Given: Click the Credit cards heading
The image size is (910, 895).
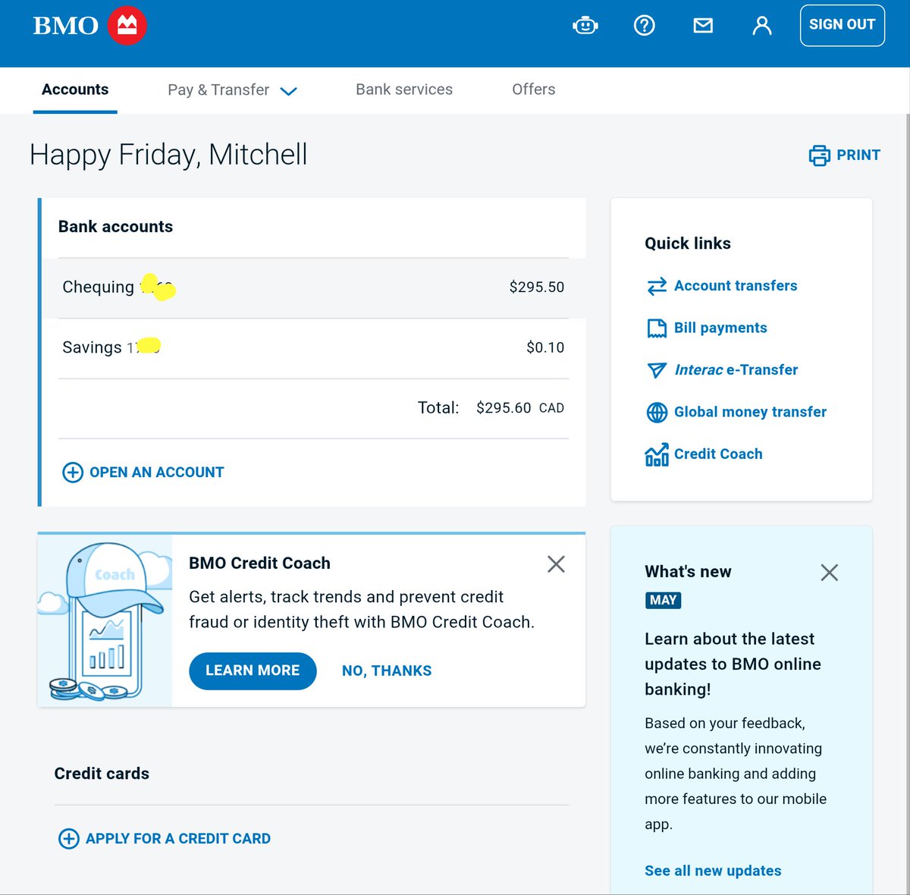Looking at the screenshot, I should pos(102,774).
